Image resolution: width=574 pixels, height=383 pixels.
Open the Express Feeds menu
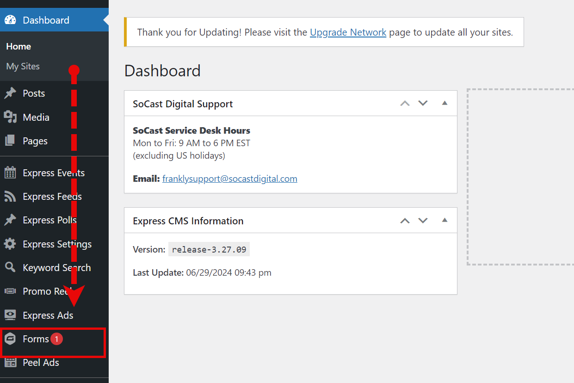54,197
